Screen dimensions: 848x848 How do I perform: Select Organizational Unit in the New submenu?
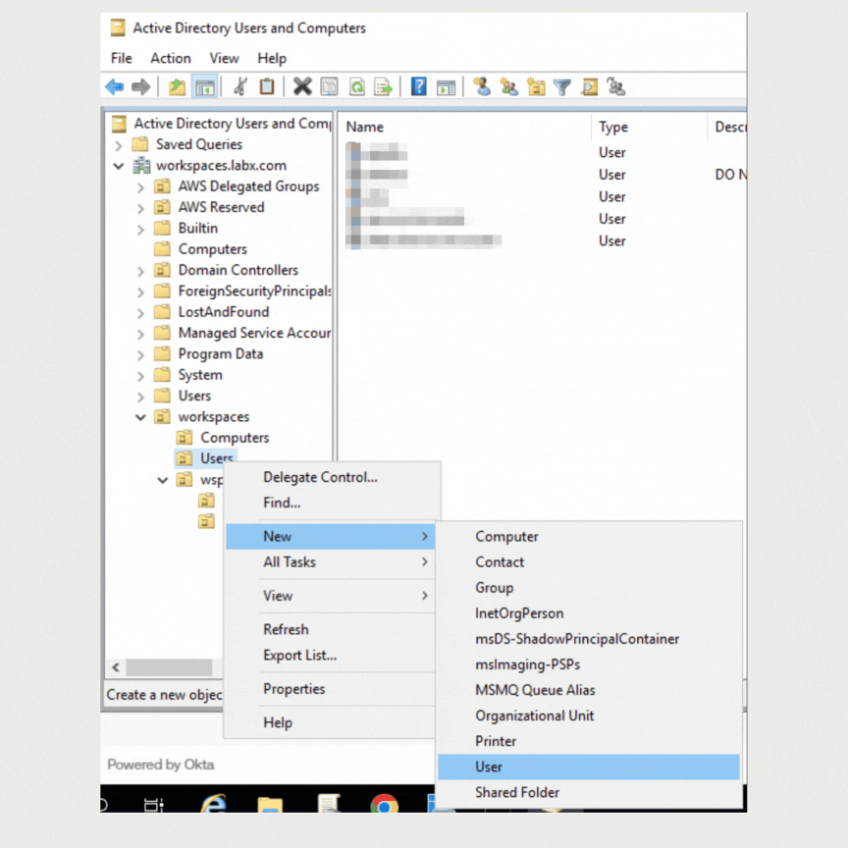[x=589, y=715]
